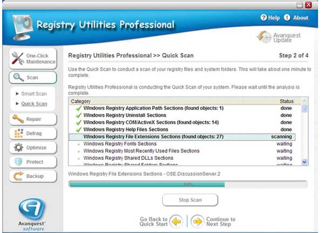
Task: Click the scrollbar down arrow
Action: [x=305, y=162]
